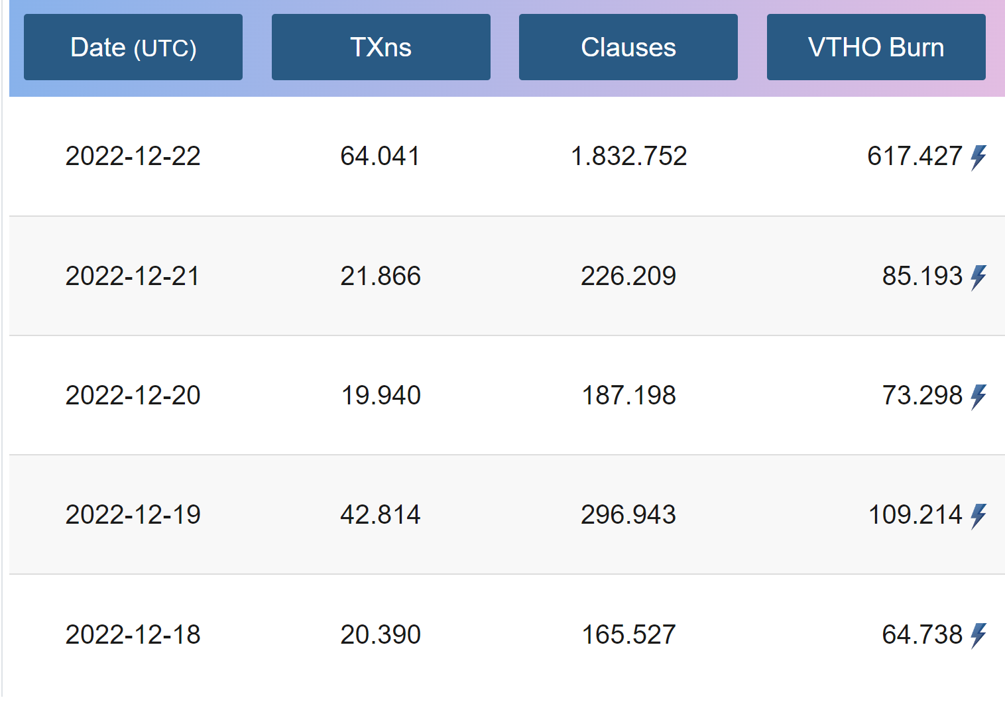Screen dimensions: 1005x708
Task: Sort by the VTHO Burn column header
Action: [x=876, y=48]
